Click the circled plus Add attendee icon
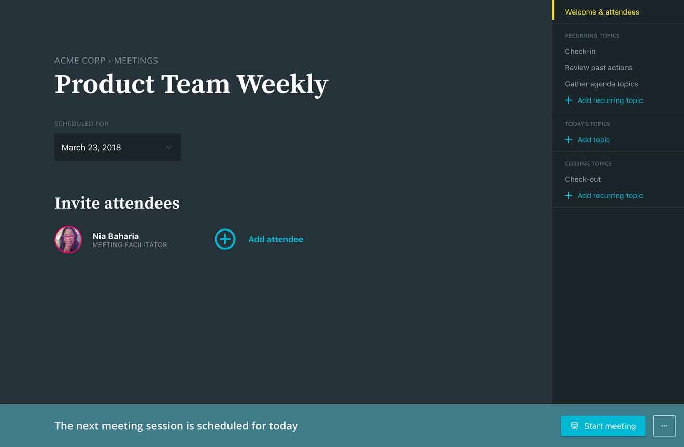 (225, 239)
